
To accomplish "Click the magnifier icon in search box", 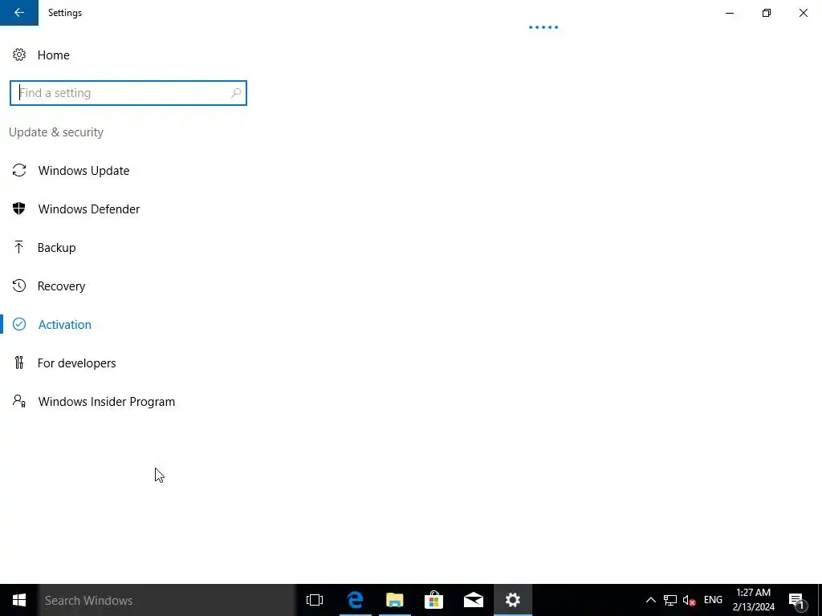I will (236, 93).
